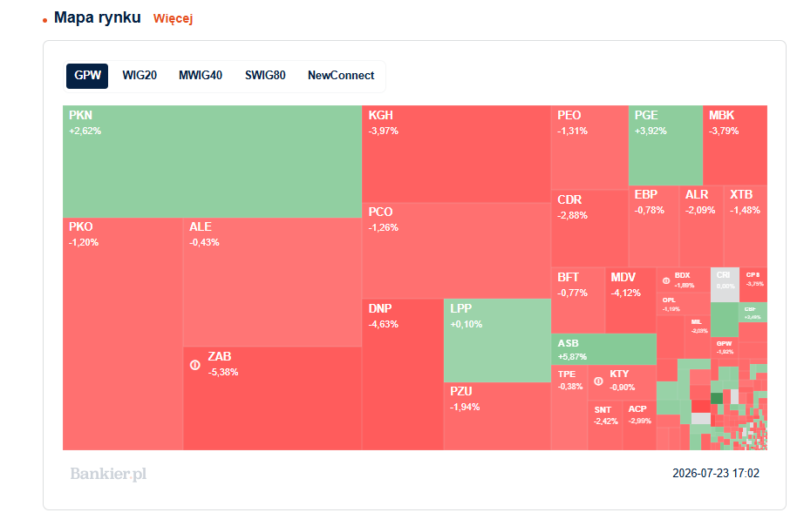Open the DNP -4,63% tile
The width and height of the screenshot is (797, 526).
point(403,374)
